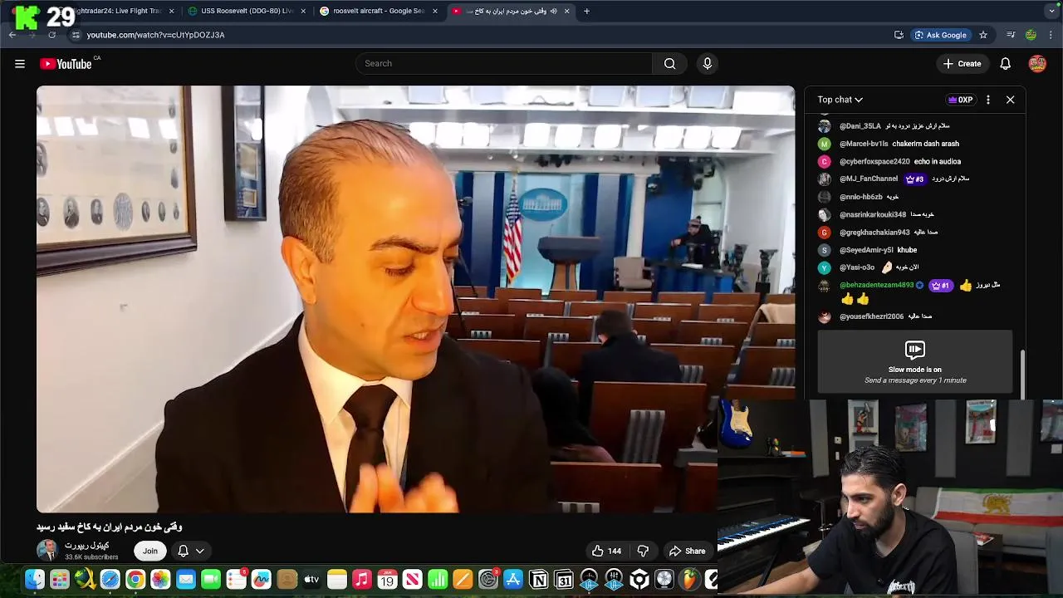
Task: Open Apple TV in the Dock
Action: [x=311, y=580]
